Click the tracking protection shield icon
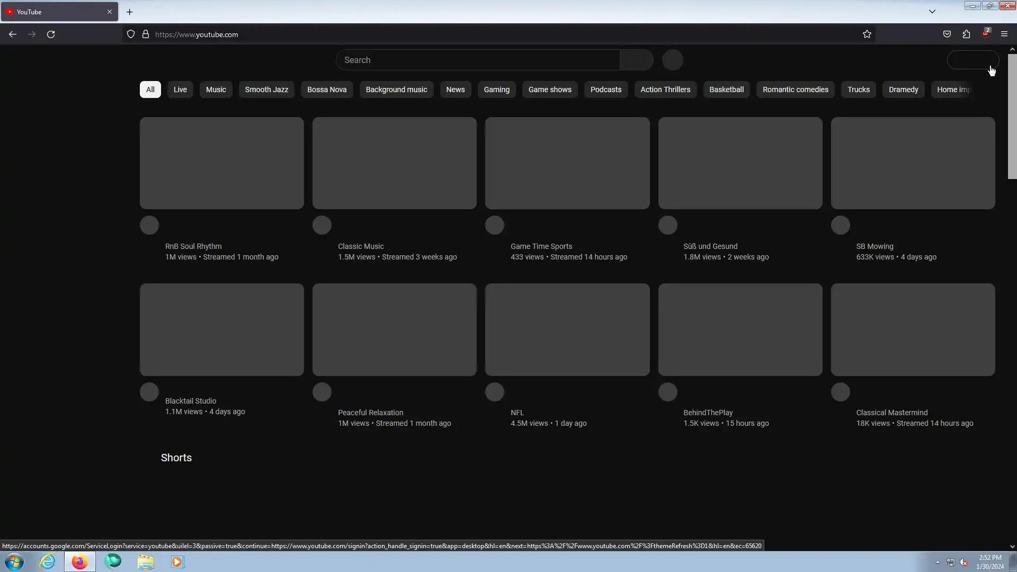This screenshot has width=1017, height=572. point(131,34)
